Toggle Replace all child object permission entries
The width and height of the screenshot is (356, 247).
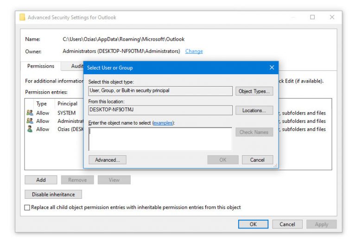tap(27, 208)
